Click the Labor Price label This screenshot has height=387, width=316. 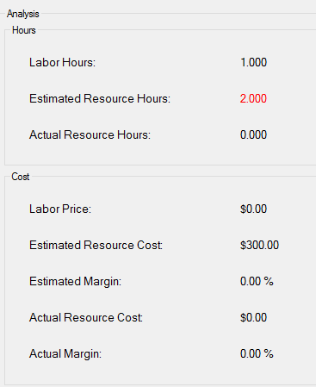pyautogui.click(x=60, y=209)
